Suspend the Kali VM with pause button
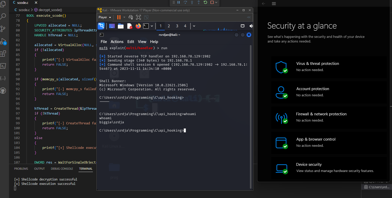Image resolution: width=392 pixels, height=198 pixels. tap(119, 17)
